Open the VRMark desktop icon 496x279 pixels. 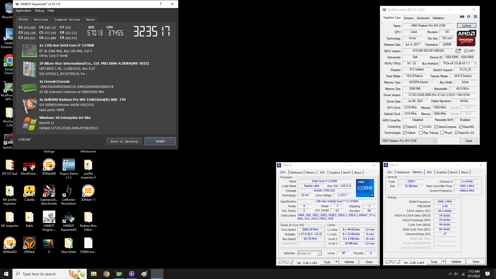29,245
